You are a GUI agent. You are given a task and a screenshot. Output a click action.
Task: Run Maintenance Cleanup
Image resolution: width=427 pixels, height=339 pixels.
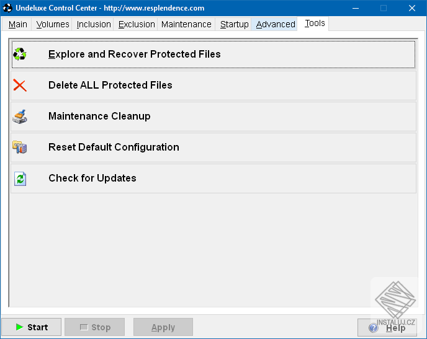(213, 117)
